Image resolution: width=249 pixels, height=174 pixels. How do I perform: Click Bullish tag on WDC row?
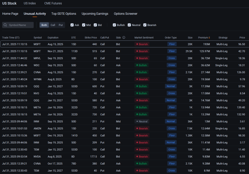click(x=141, y=65)
